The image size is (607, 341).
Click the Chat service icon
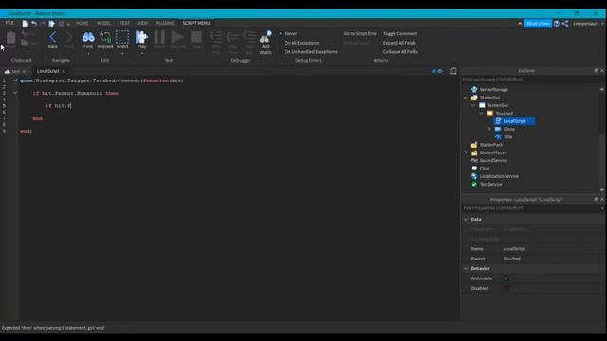474,169
